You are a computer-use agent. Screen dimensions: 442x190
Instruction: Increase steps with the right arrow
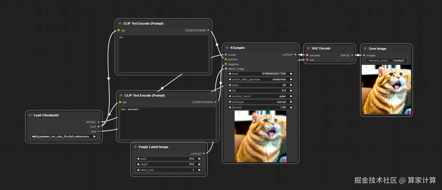pos(291,85)
